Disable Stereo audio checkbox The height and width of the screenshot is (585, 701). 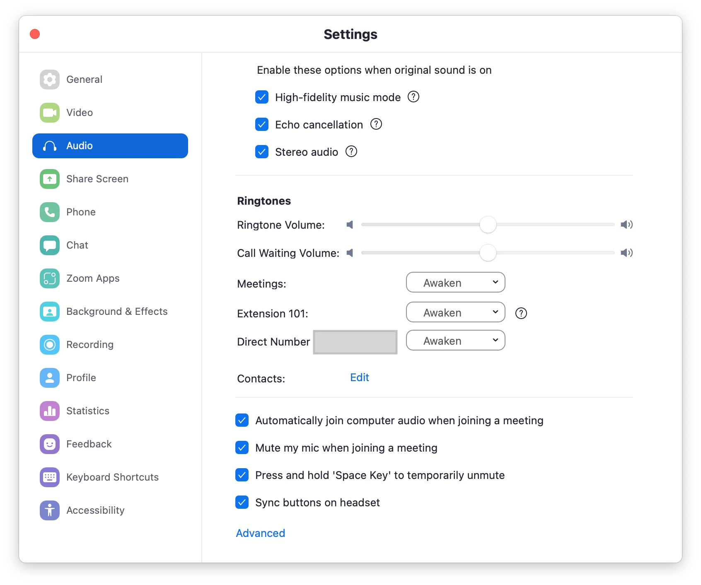[x=262, y=152]
